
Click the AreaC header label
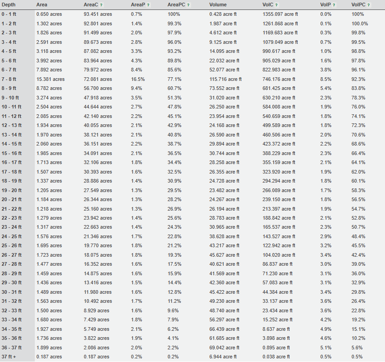[91, 5]
